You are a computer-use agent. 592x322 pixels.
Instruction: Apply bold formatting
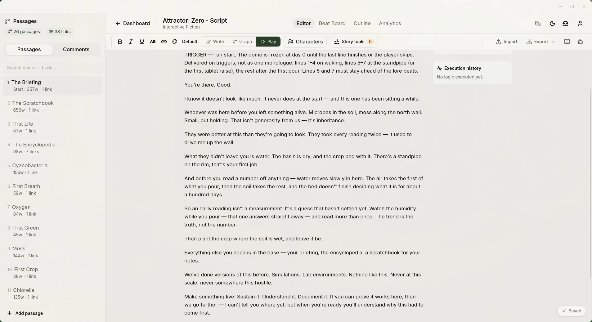(120, 42)
